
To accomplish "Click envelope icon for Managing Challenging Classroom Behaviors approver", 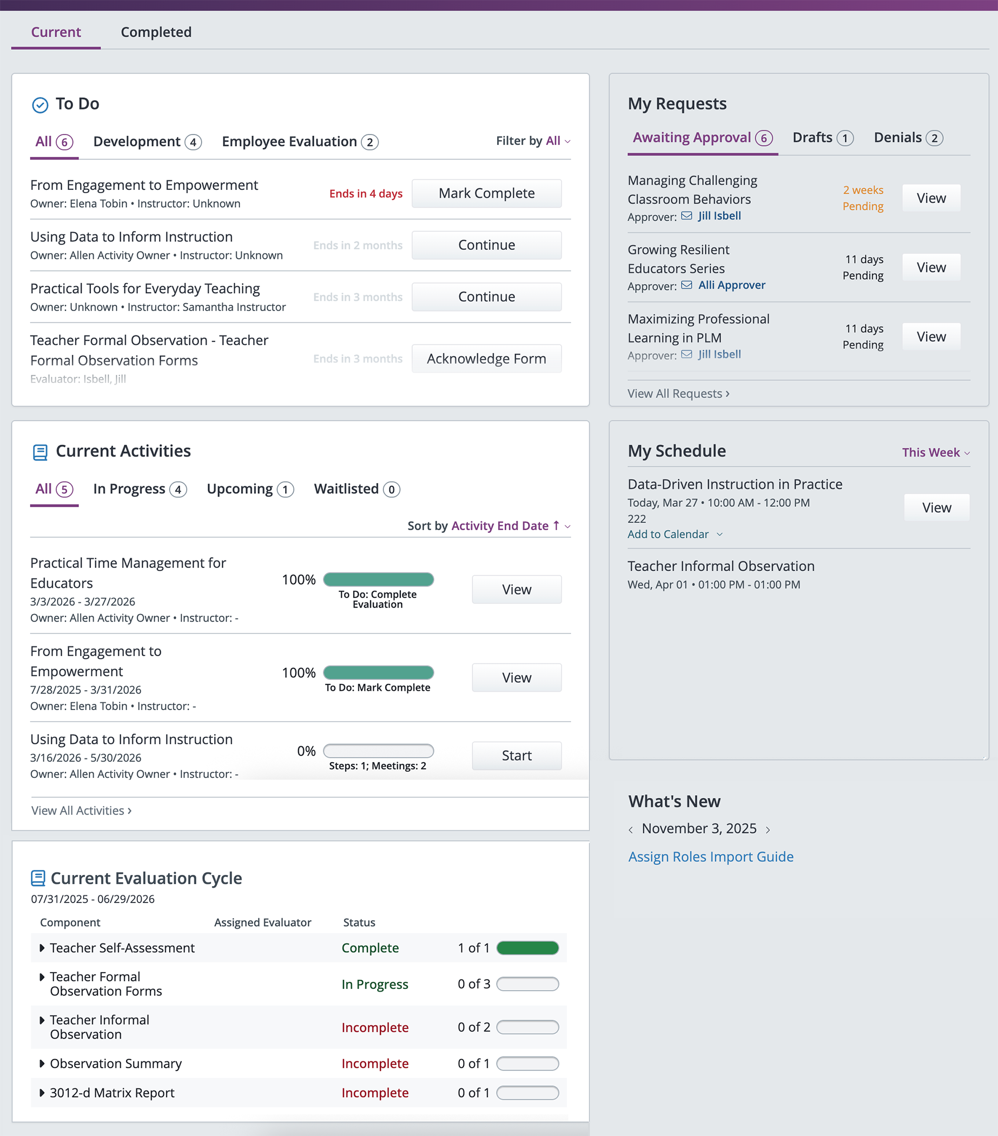I will [x=687, y=216].
